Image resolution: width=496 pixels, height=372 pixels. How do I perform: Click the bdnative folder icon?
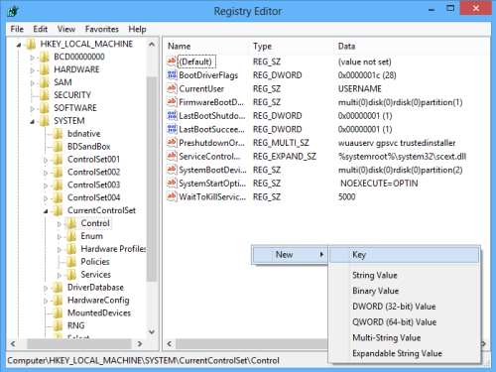[58, 134]
